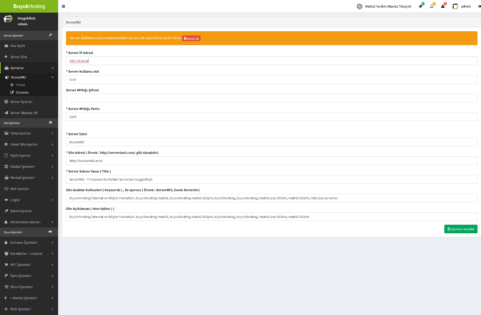Expand Market İşlemleri submenu
This screenshot has width=481, height=315.
tap(29, 178)
